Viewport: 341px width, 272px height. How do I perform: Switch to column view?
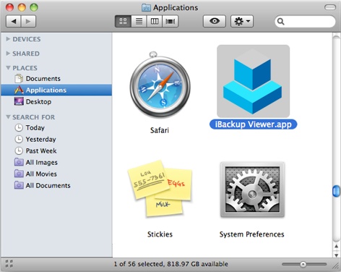click(155, 21)
